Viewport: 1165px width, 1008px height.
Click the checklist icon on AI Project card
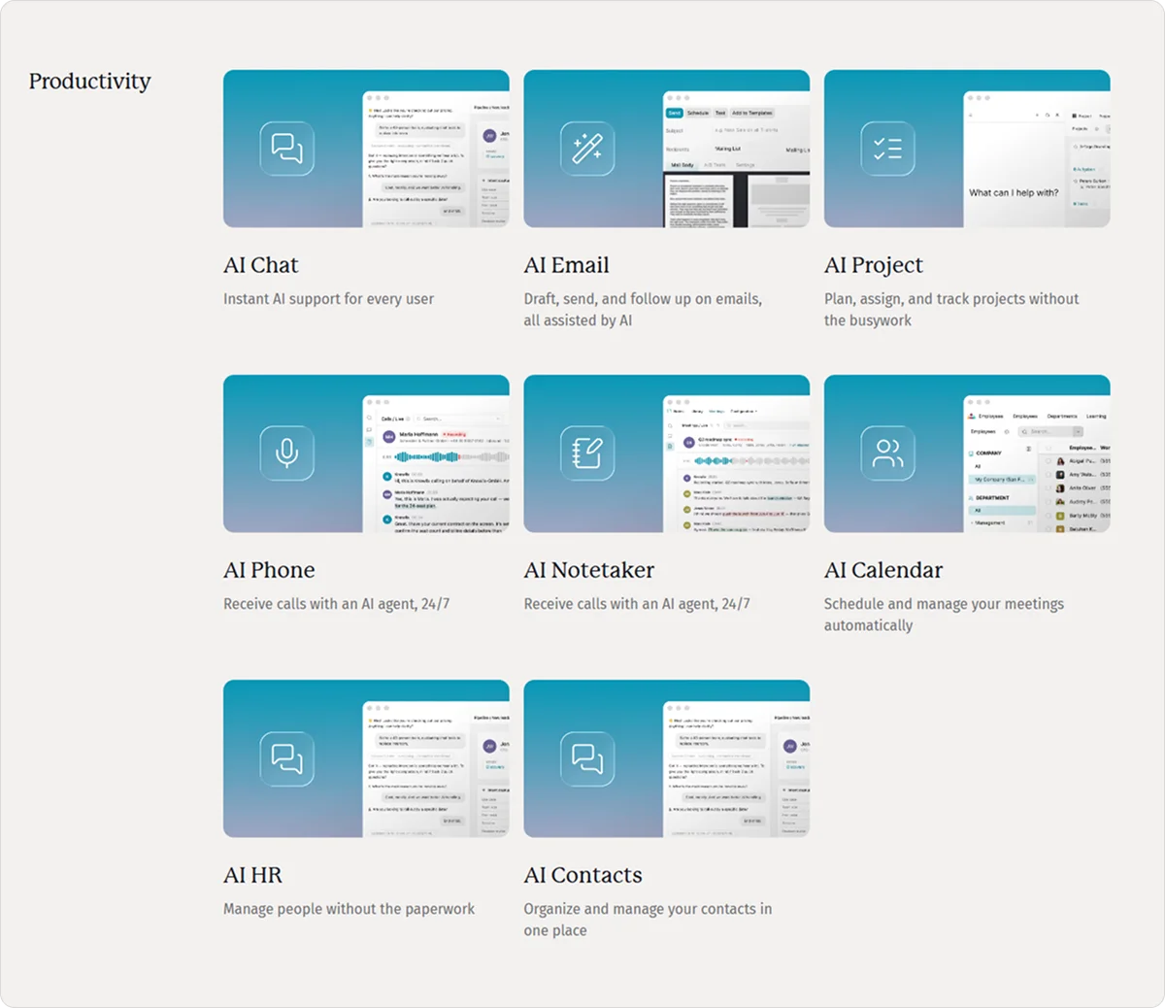[x=888, y=149]
